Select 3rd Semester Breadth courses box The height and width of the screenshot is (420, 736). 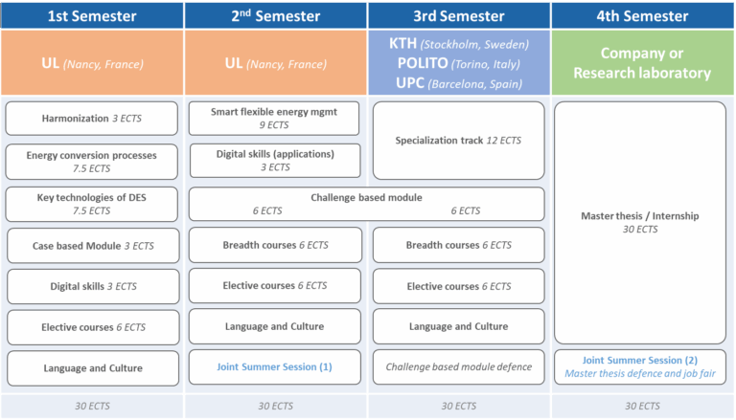click(458, 245)
